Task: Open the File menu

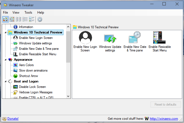Action: coord(5,13)
